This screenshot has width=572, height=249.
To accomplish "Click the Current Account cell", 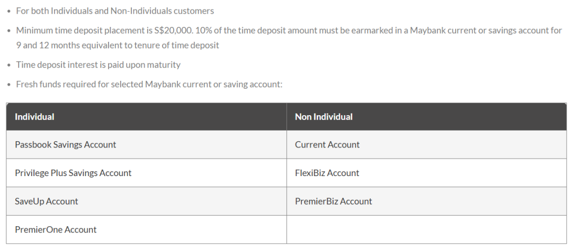I will coord(327,145).
